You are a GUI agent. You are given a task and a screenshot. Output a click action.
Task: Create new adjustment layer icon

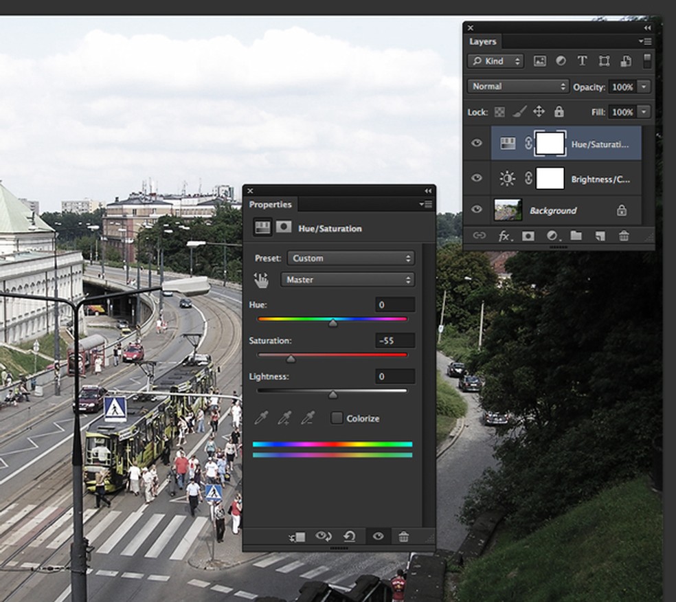tap(552, 236)
